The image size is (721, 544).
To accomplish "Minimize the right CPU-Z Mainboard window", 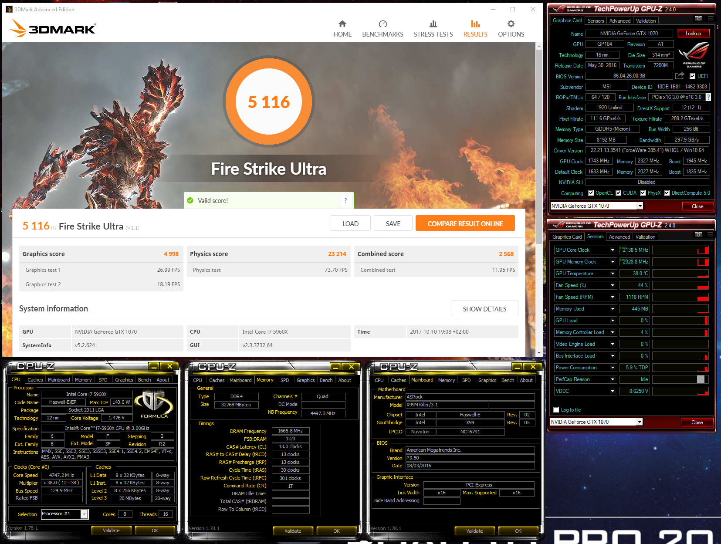I will click(517, 367).
